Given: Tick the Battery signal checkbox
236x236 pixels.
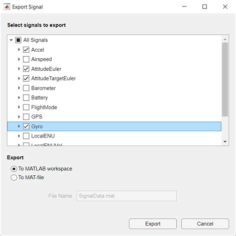Looking at the screenshot, I should [26, 98].
